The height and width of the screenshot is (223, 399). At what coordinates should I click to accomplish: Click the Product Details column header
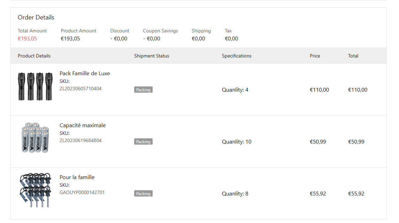[34, 56]
